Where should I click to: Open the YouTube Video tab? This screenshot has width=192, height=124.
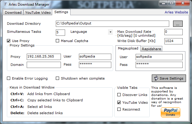click(x=38, y=13)
